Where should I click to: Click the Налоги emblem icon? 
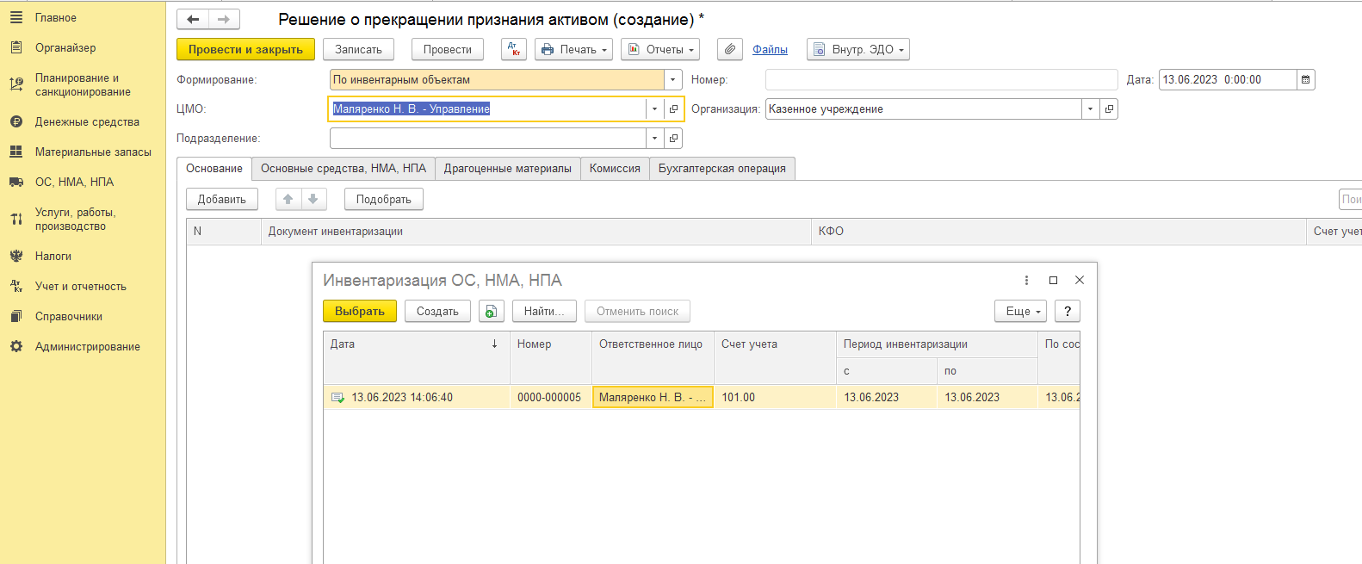pos(15,256)
